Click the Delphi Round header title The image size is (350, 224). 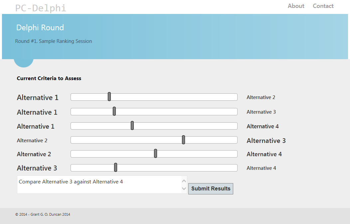[x=40, y=28]
